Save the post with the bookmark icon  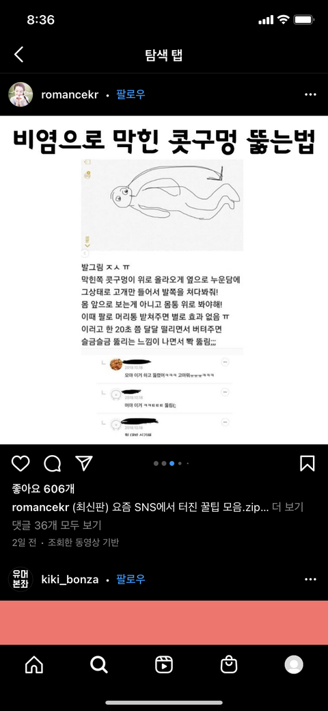[307, 463]
